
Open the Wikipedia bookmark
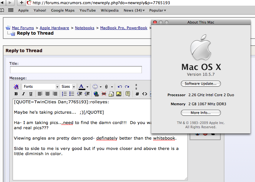(110, 10)
